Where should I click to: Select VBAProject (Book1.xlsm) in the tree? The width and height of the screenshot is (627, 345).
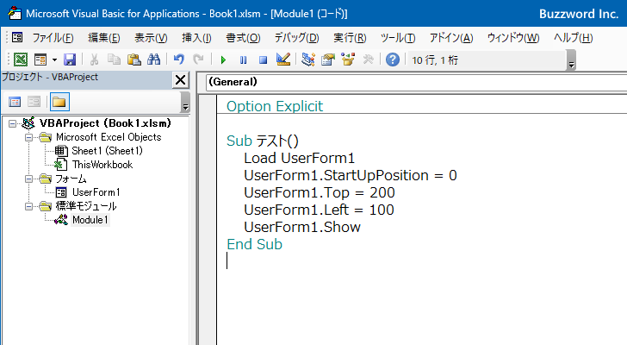coord(105,123)
